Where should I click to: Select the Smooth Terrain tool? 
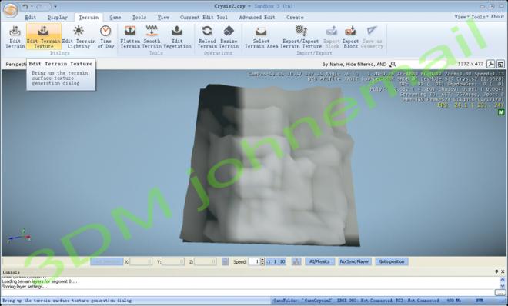[x=152, y=37]
